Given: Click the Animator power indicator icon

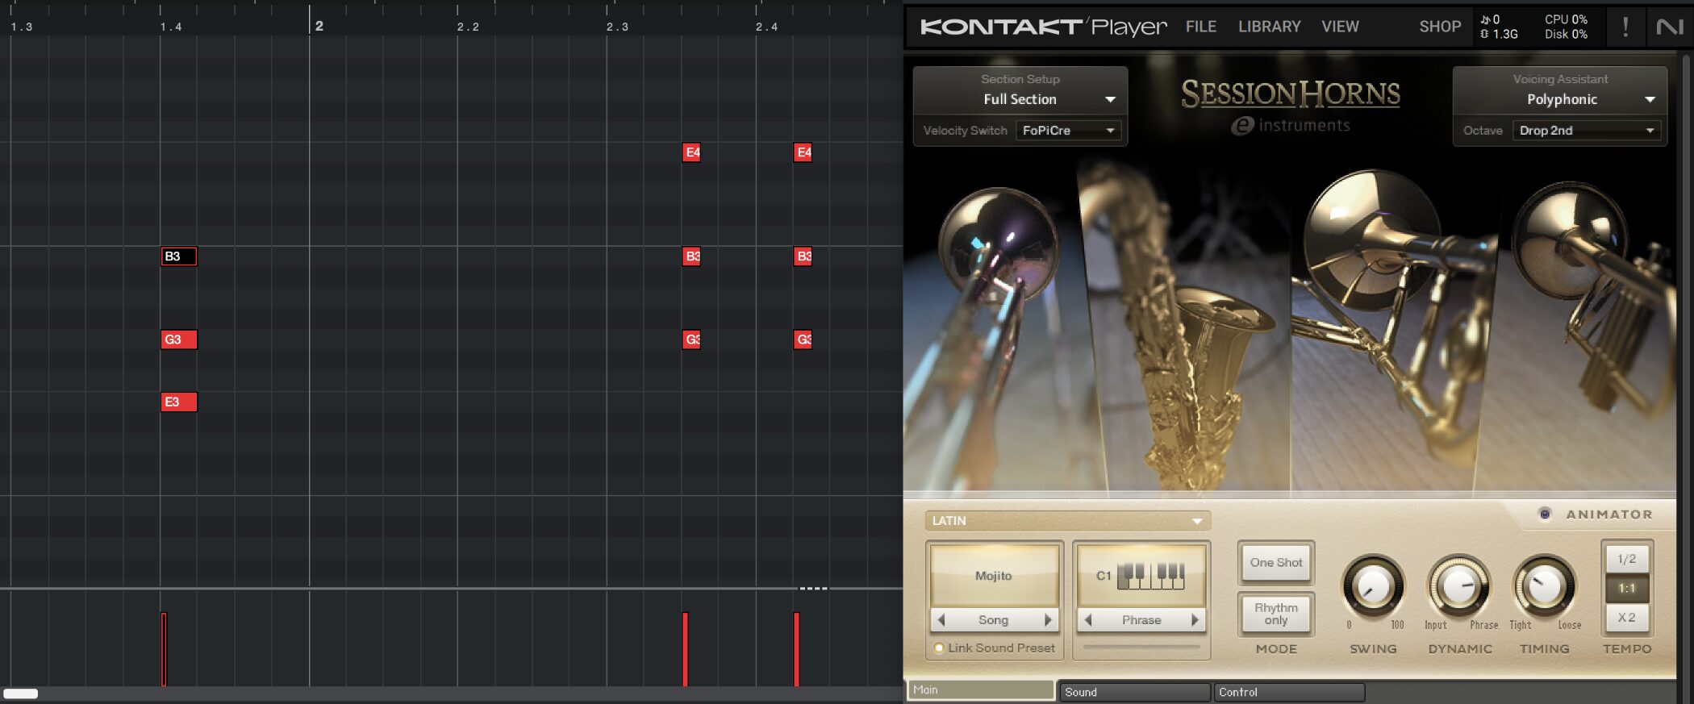Looking at the screenshot, I should coord(1544,514).
